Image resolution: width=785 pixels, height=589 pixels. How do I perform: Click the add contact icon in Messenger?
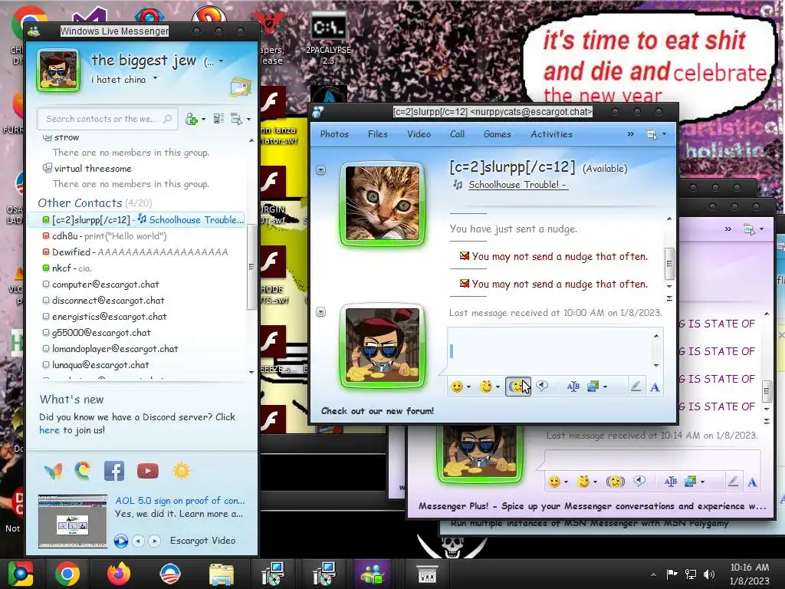pyautogui.click(x=191, y=119)
